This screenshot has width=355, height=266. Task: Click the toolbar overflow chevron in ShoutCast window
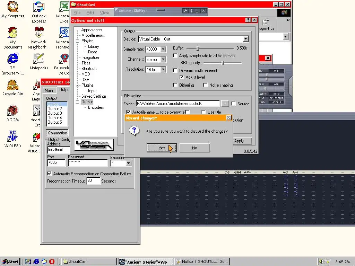click(x=288, y=20)
